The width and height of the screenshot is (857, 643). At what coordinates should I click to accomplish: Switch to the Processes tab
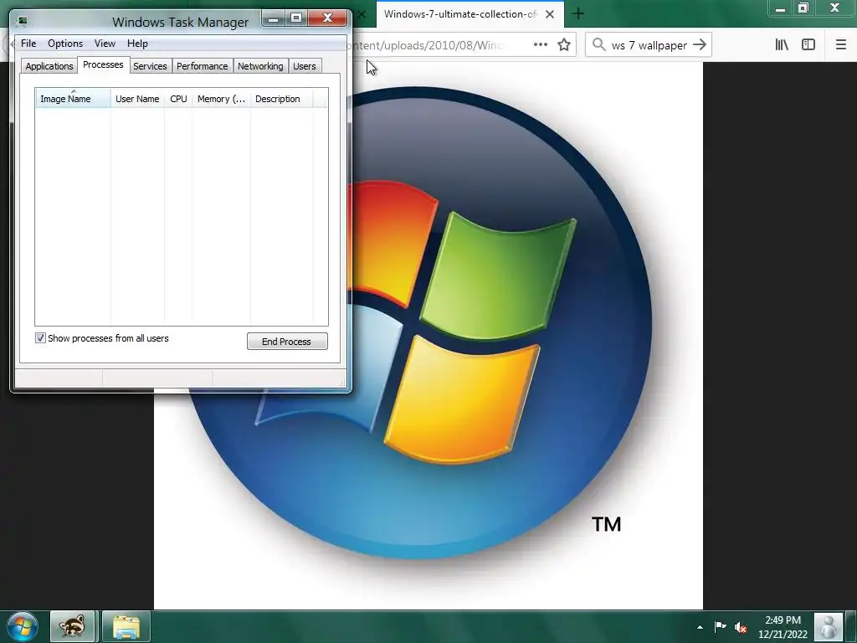coord(103,64)
